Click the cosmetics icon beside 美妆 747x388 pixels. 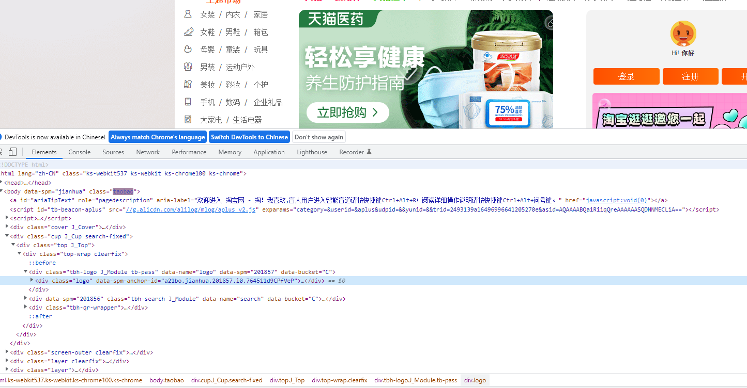(188, 85)
